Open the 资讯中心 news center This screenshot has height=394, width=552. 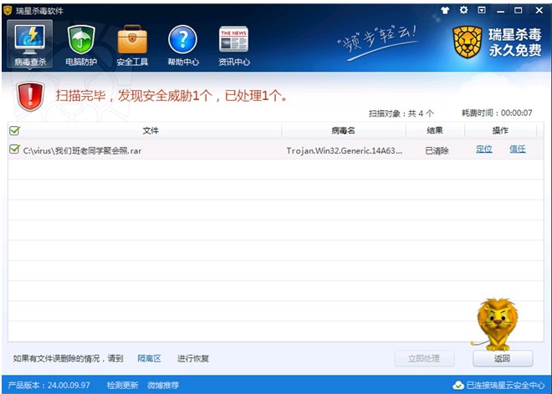point(233,44)
